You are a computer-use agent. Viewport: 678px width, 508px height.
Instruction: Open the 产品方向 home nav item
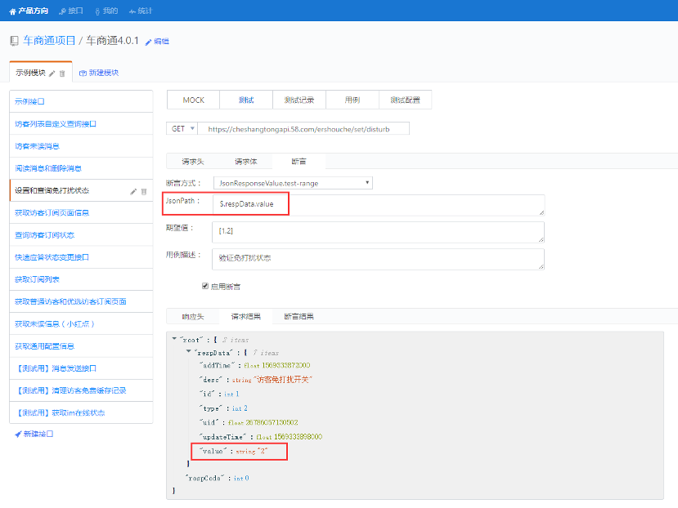pos(29,11)
